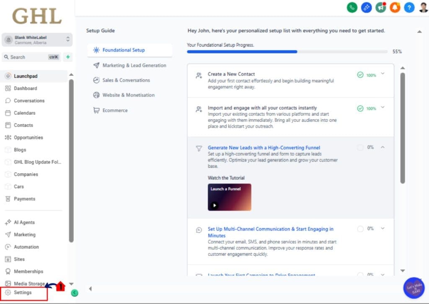Screen dimensions: 429x304
Task: Open the Ecommerce setup guide section
Action: pos(115,110)
